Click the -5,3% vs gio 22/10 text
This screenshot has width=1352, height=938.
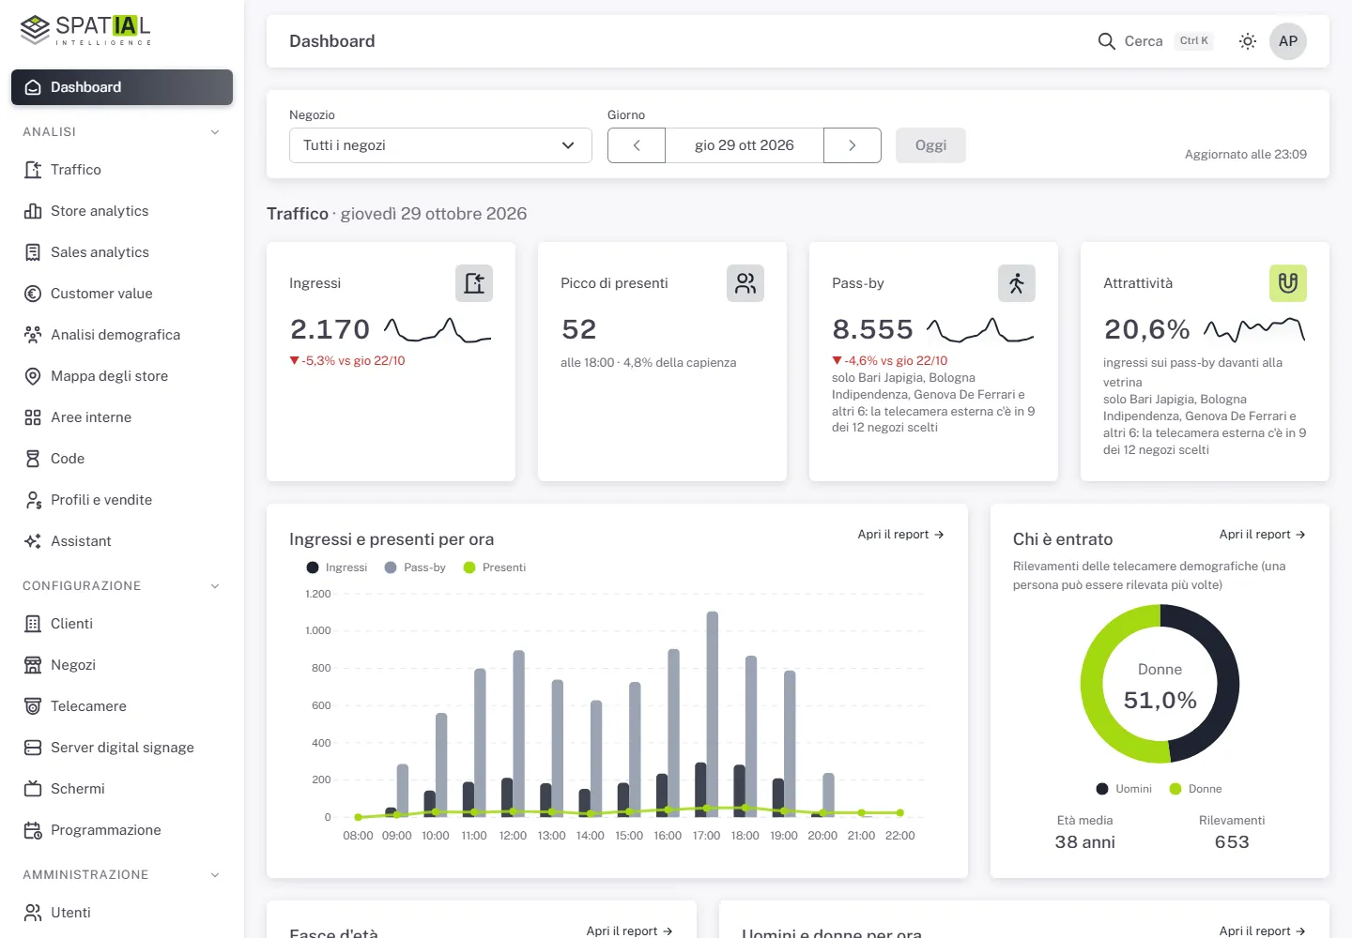click(x=347, y=361)
